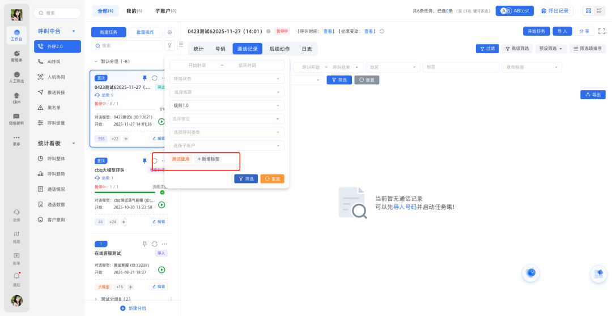The width and height of the screenshot is (612, 316).
Task: Click the 开始时间 date input field
Action: pos(197,65)
